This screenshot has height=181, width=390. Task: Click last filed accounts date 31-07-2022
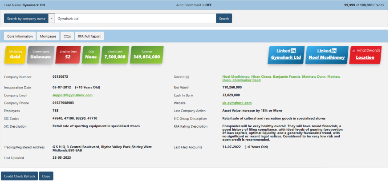point(232,147)
